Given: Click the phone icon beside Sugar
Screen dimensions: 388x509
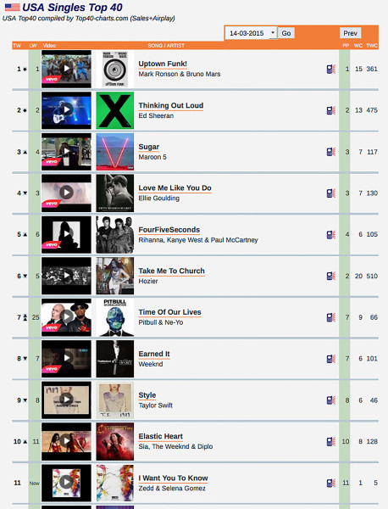Looking at the screenshot, I should [x=331, y=152].
